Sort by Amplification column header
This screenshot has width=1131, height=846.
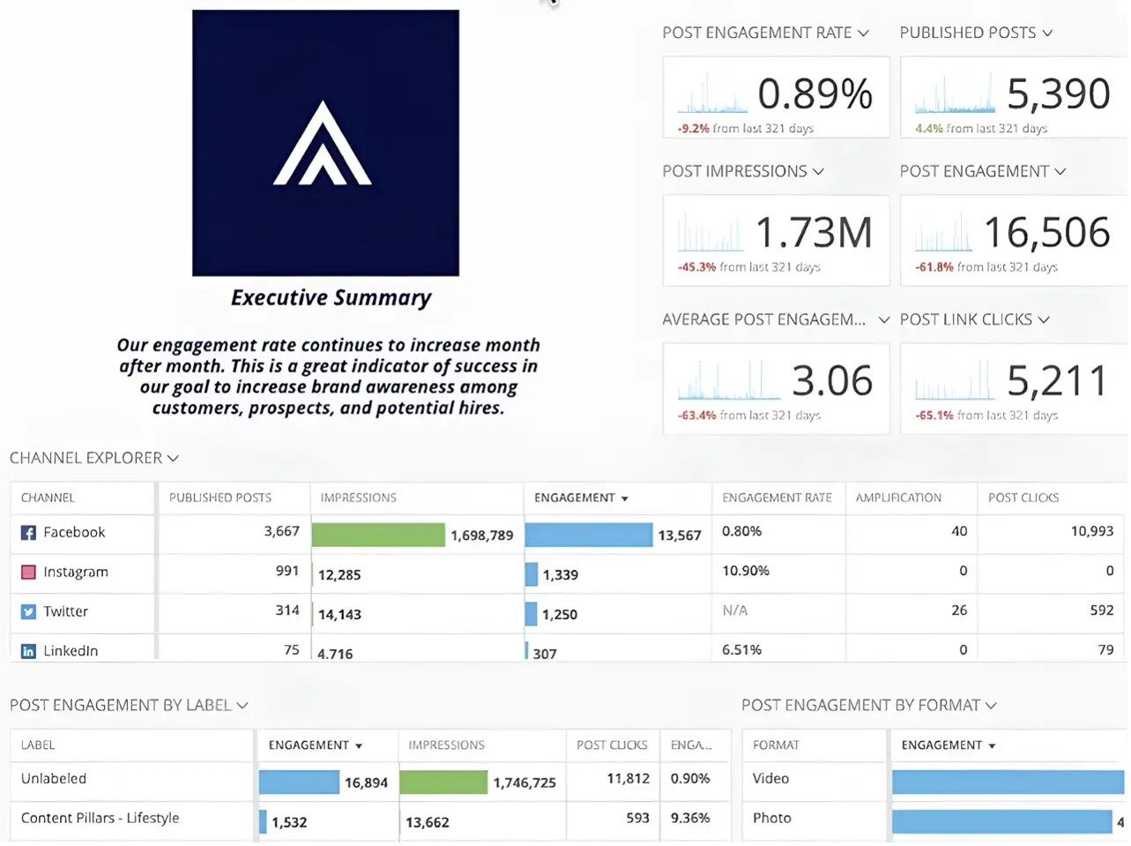click(899, 498)
